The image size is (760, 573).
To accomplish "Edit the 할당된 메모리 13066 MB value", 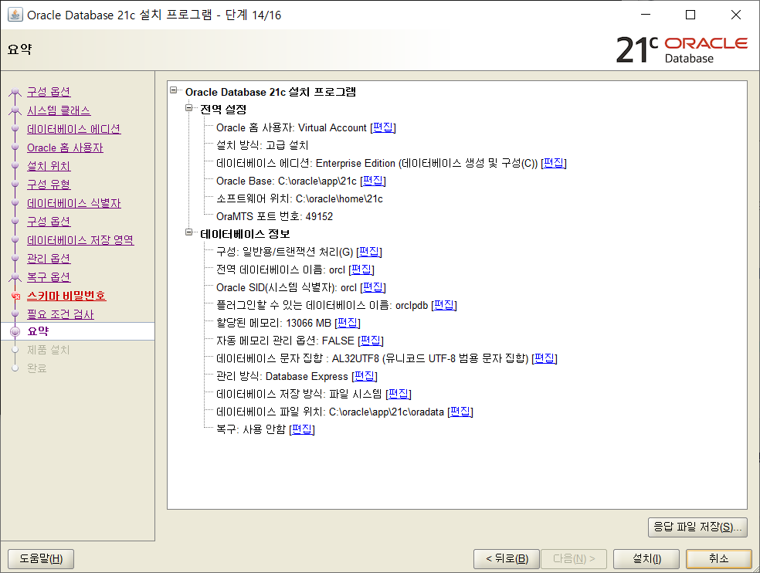I will [348, 323].
